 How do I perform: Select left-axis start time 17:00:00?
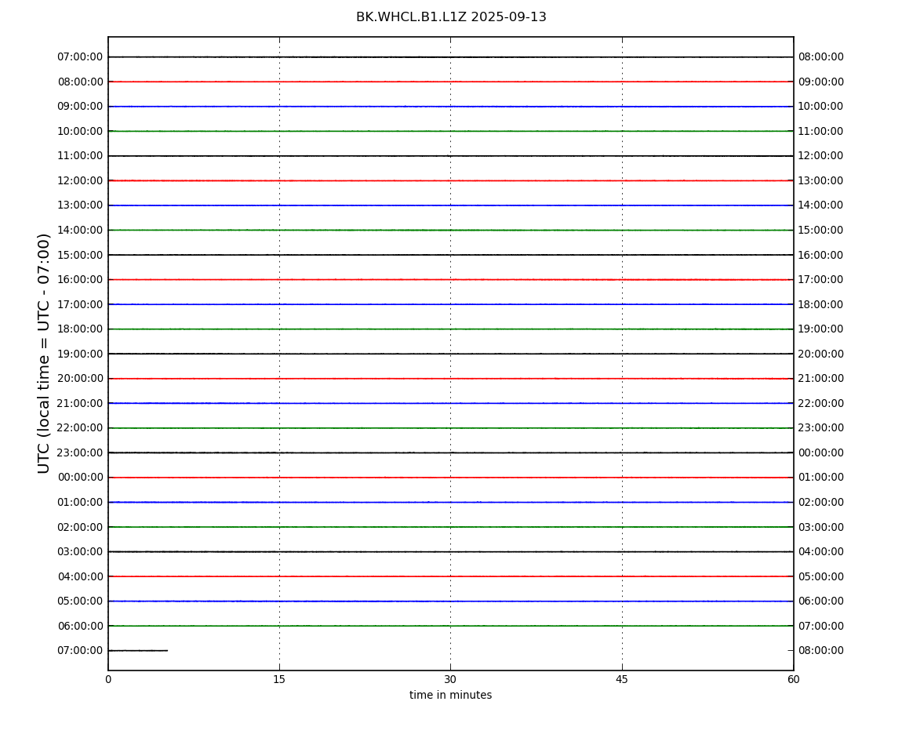tap(80, 304)
